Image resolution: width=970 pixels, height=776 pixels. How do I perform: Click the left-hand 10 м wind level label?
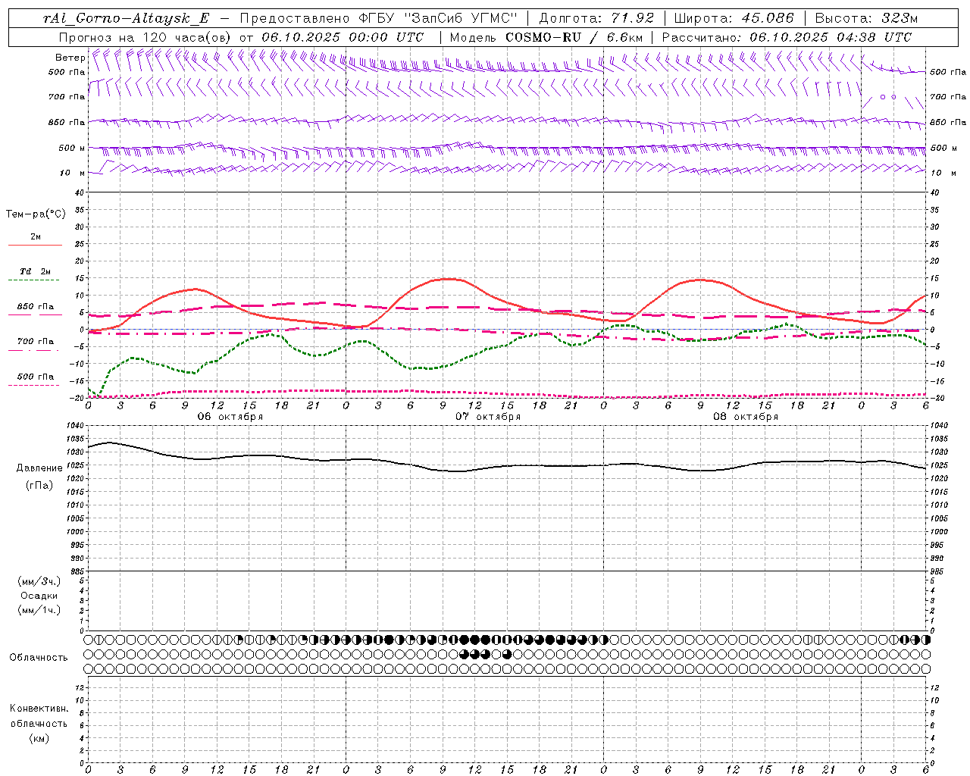pyautogui.click(x=72, y=173)
